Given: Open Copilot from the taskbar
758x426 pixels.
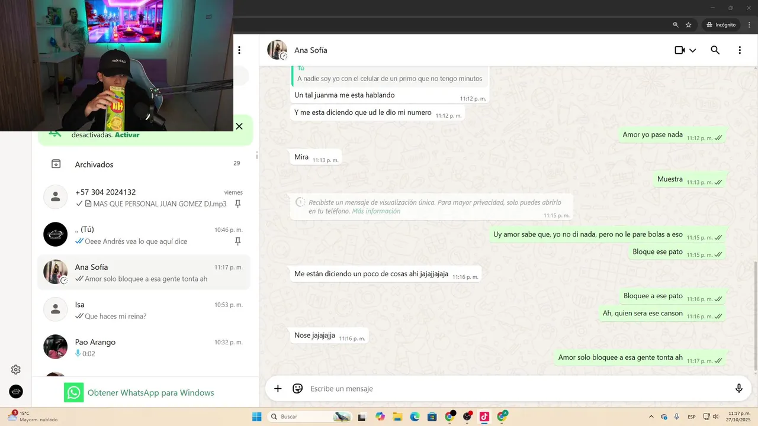Looking at the screenshot, I should tap(380, 417).
